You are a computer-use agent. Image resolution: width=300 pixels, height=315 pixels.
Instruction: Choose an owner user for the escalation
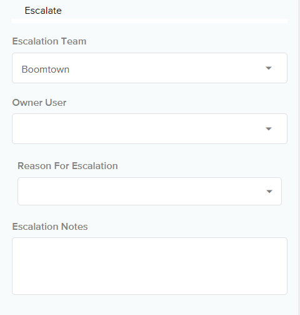pos(149,129)
